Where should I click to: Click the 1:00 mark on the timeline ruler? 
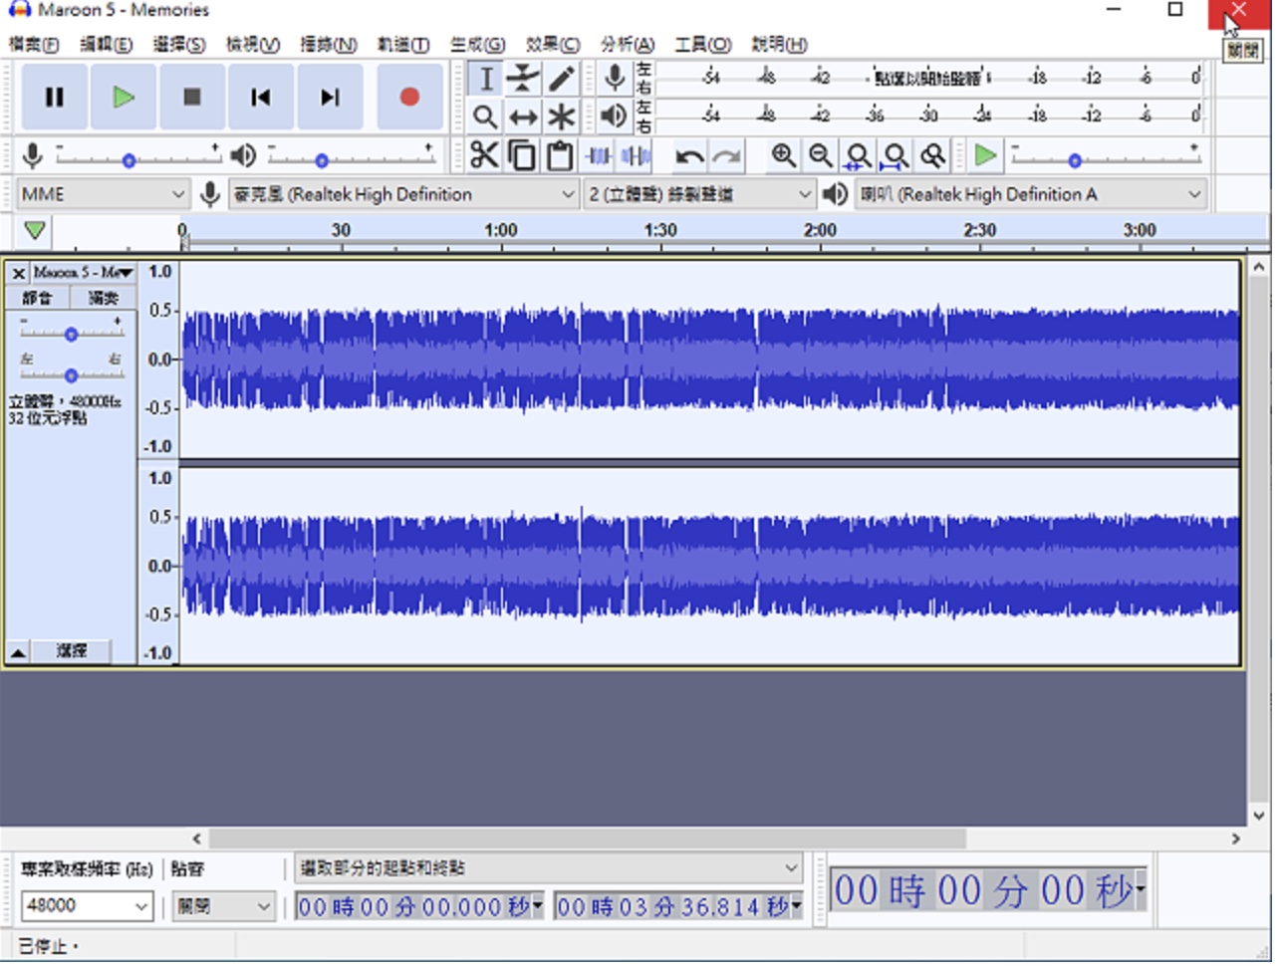coord(501,231)
